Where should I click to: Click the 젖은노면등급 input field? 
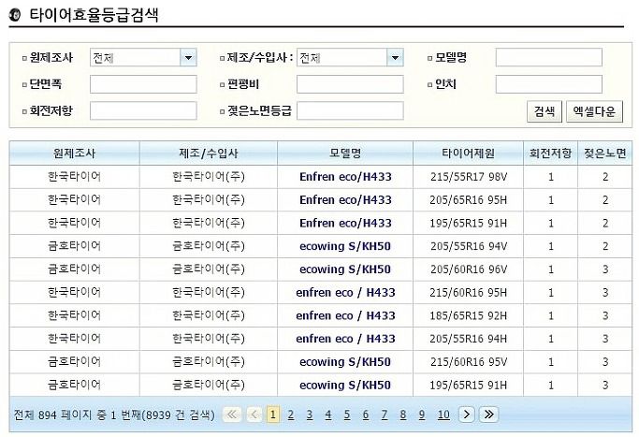coord(350,110)
